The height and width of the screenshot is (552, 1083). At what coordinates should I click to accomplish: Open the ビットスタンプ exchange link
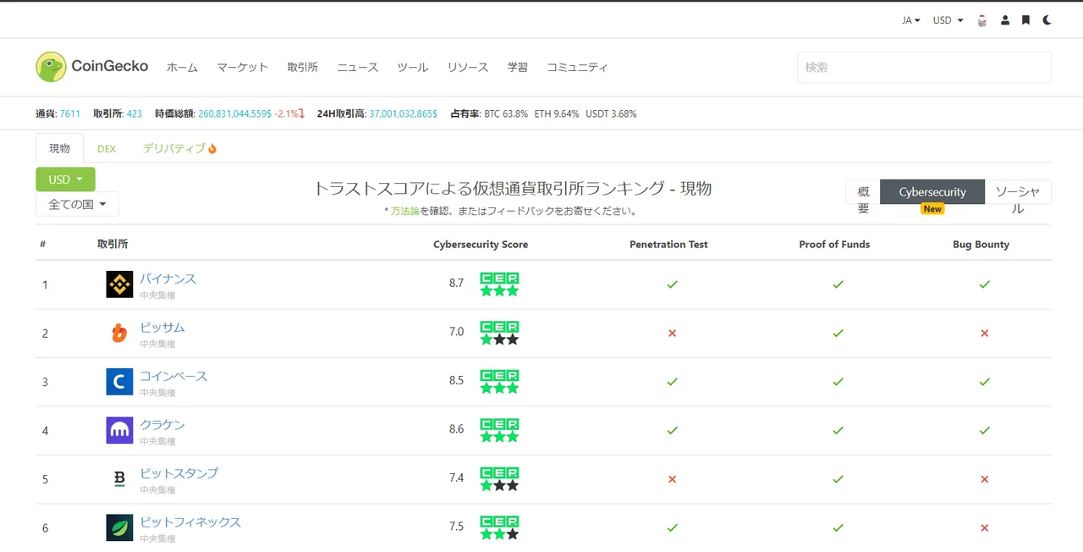coord(179,473)
